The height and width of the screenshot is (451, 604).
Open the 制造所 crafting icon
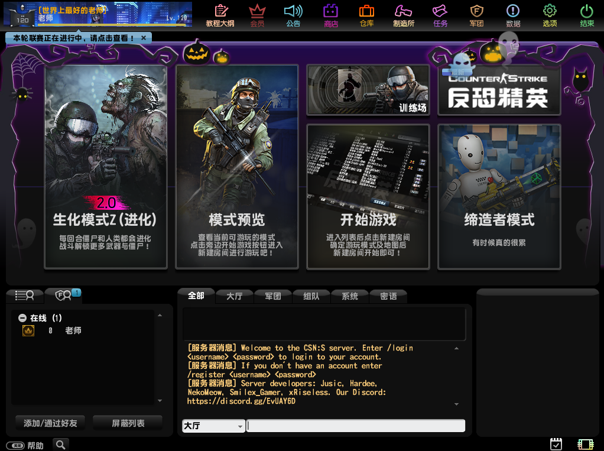(x=403, y=15)
